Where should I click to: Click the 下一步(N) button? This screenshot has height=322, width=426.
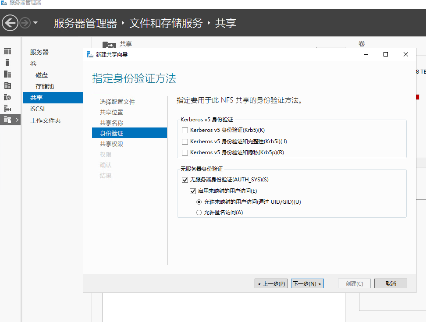coord(307,283)
